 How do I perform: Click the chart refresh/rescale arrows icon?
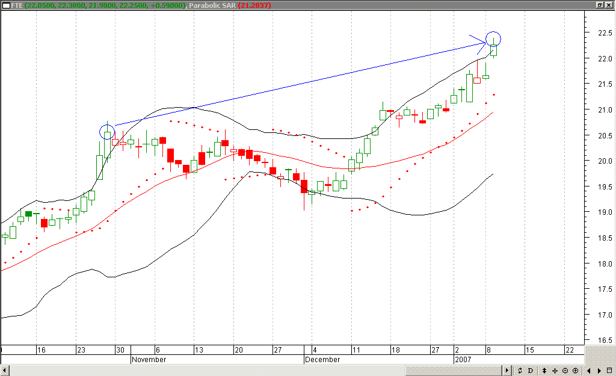click(520, 371)
